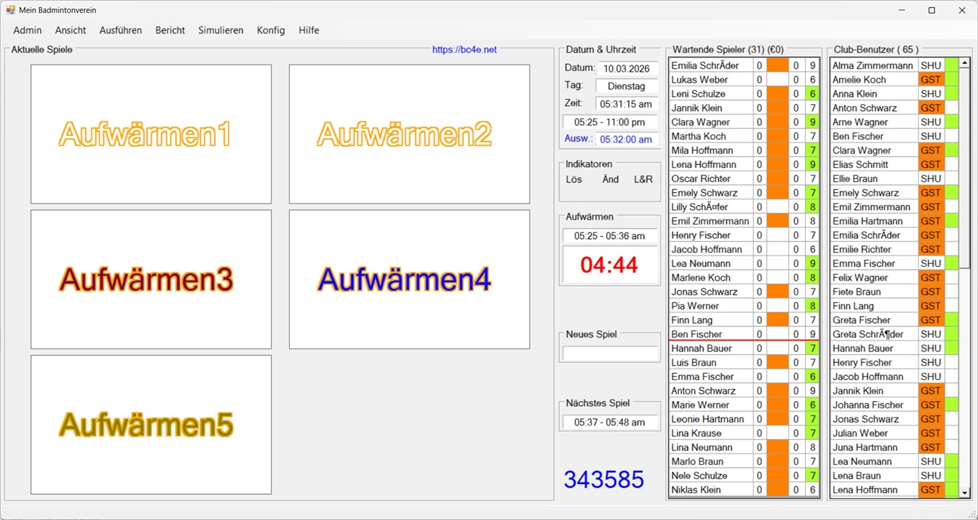Select waiting player Marlene Koch
The height and width of the screenshot is (520, 978).
(711, 277)
